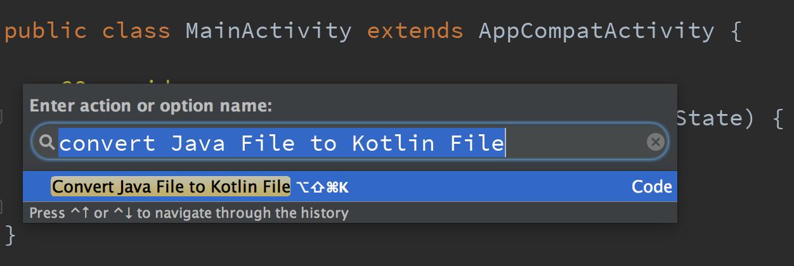Click the opening brace after AppCompatActivity
The height and width of the screenshot is (266, 794).
point(735,30)
